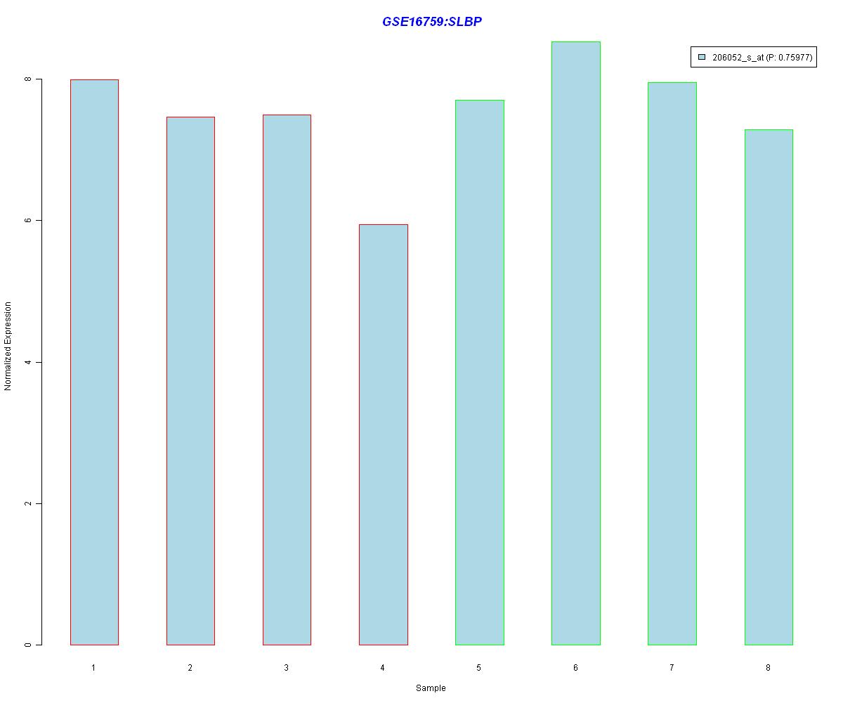This screenshot has width=843, height=703.
Task: Click the legend label 206052_s_at (P: 0.75977)
Action: coord(762,58)
